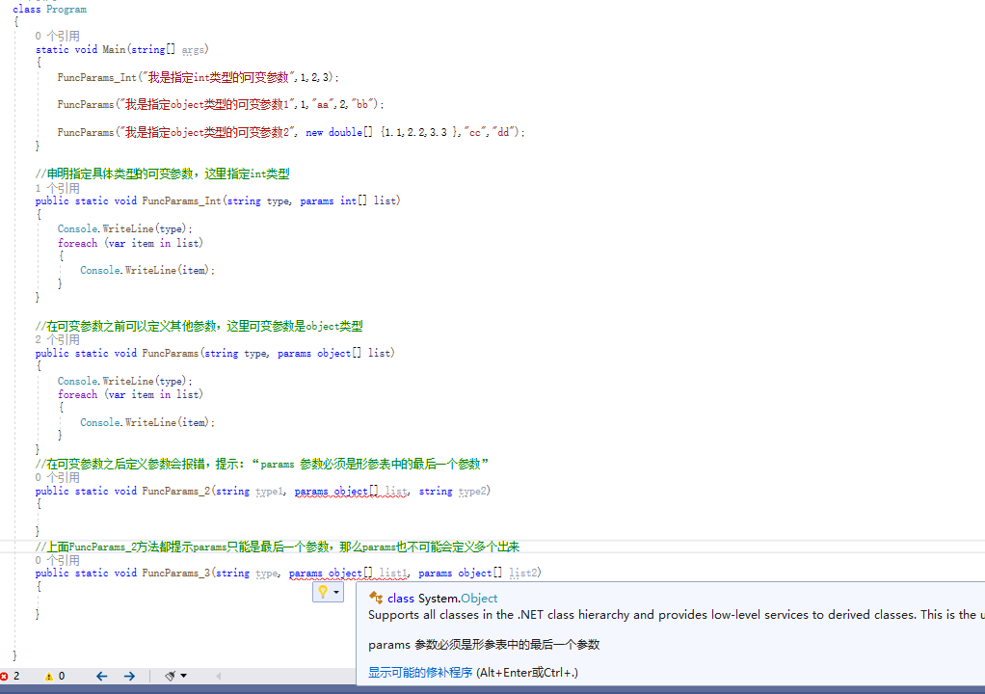Click 'new double[]' in the third call
This screenshot has width=985, height=694.
339,132
